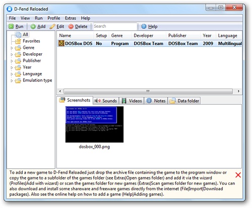The height and width of the screenshot is (208, 252).
Task: Sort list by Name column header
Action: pos(76,36)
